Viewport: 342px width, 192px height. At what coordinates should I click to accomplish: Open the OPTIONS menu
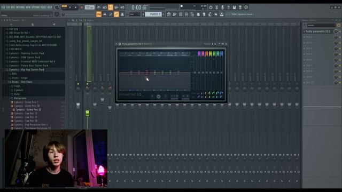coord(36,7)
